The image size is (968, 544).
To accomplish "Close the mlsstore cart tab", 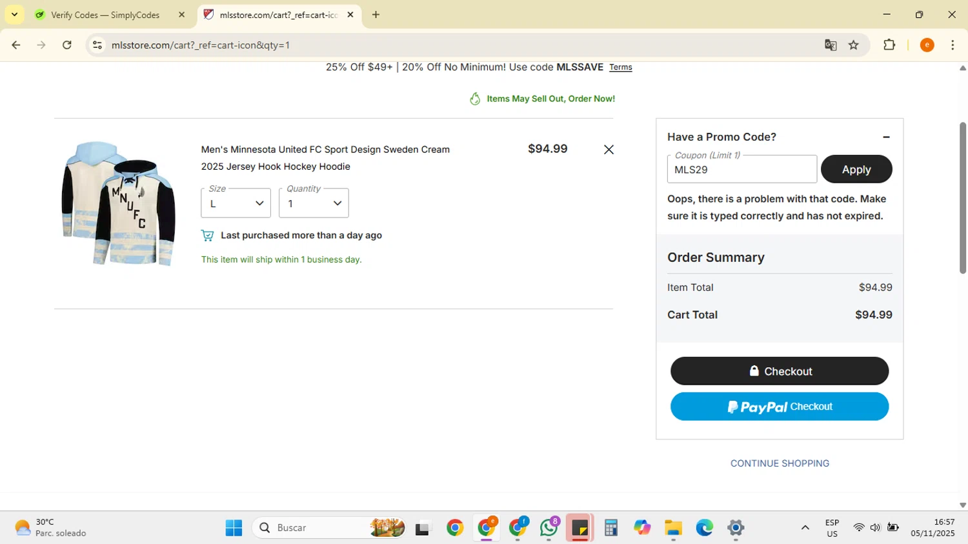I will [x=350, y=15].
